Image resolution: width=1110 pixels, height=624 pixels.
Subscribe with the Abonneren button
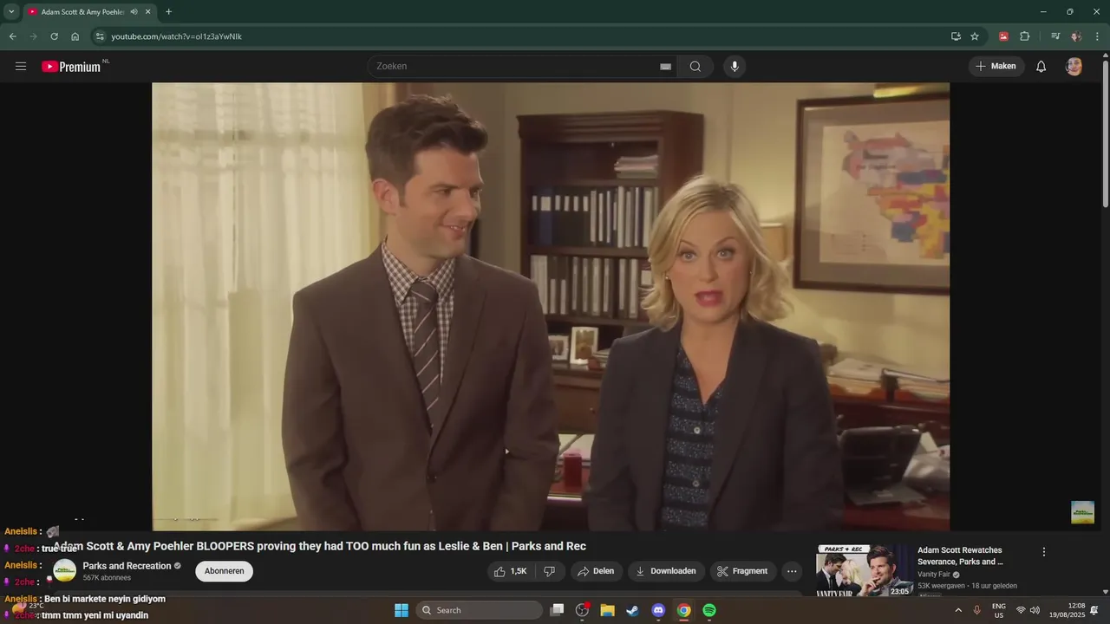225,571
